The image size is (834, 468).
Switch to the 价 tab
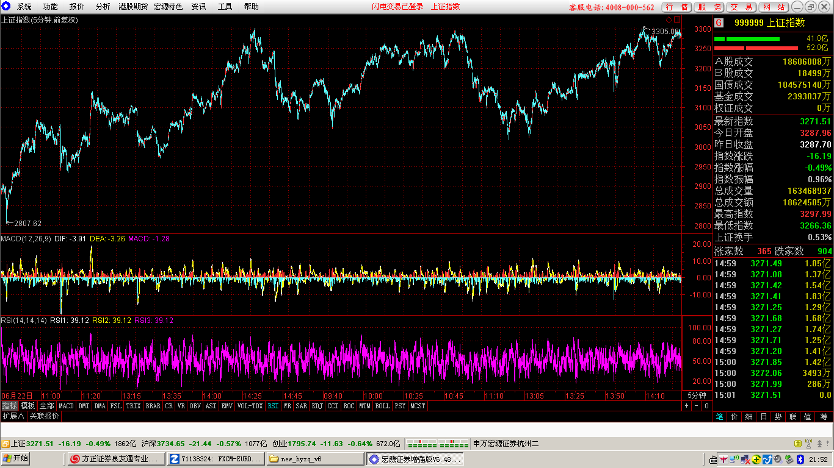(734, 417)
